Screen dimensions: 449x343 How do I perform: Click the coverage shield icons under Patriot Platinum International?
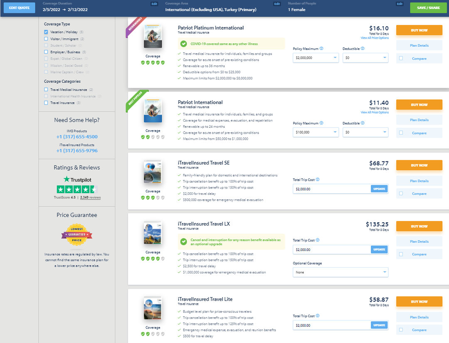[x=153, y=62]
